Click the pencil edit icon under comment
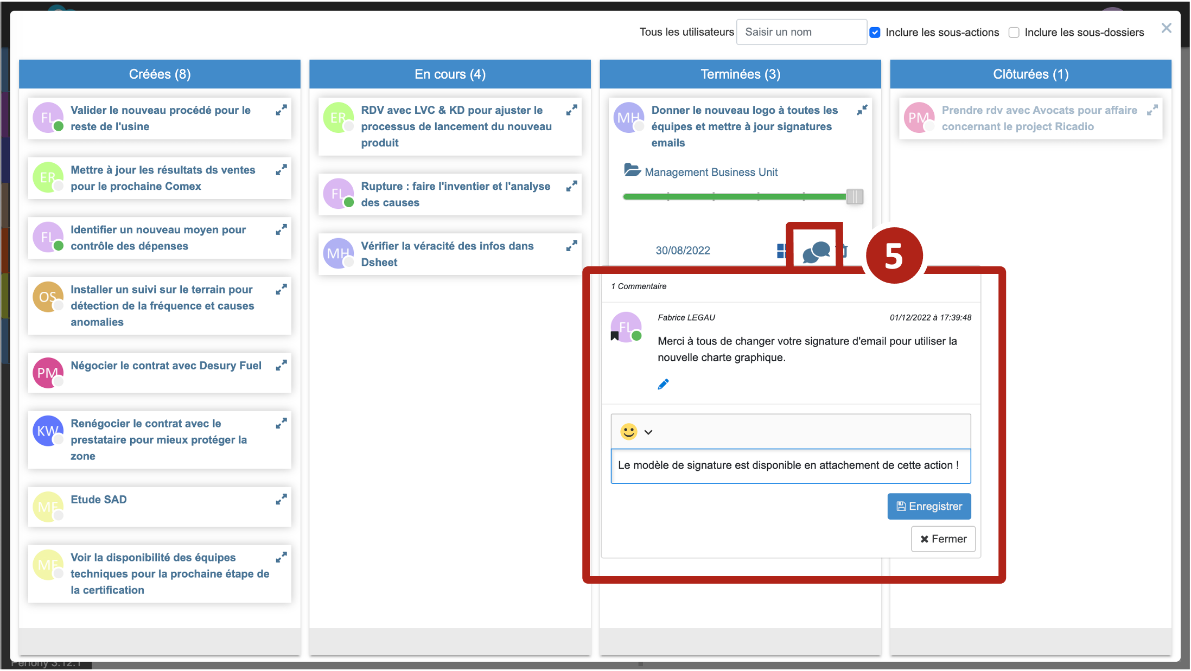Image resolution: width=1191 pixels, height=671 pixels. point(663,384)
